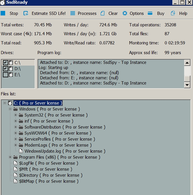Screen dimensions: 193x195
Task: Expand the ModemLogs folder node
Action: point(15,145)
